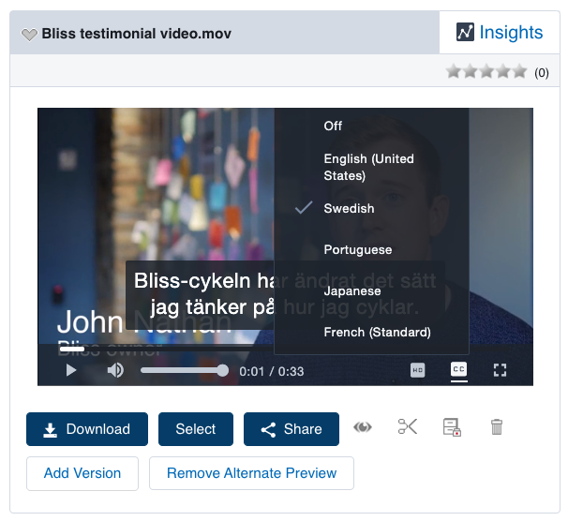Click the trash delete icon

click(497, 427)
